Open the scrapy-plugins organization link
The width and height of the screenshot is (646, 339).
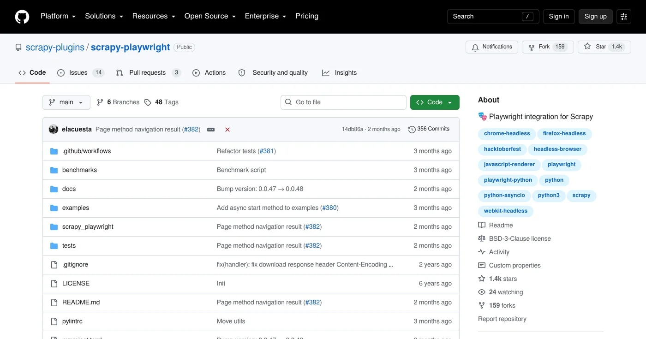pyautogui.click(x=55, y=47)
